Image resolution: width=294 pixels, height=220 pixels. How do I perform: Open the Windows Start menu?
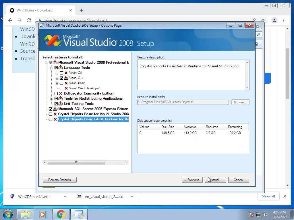click(x=8, y=215)
